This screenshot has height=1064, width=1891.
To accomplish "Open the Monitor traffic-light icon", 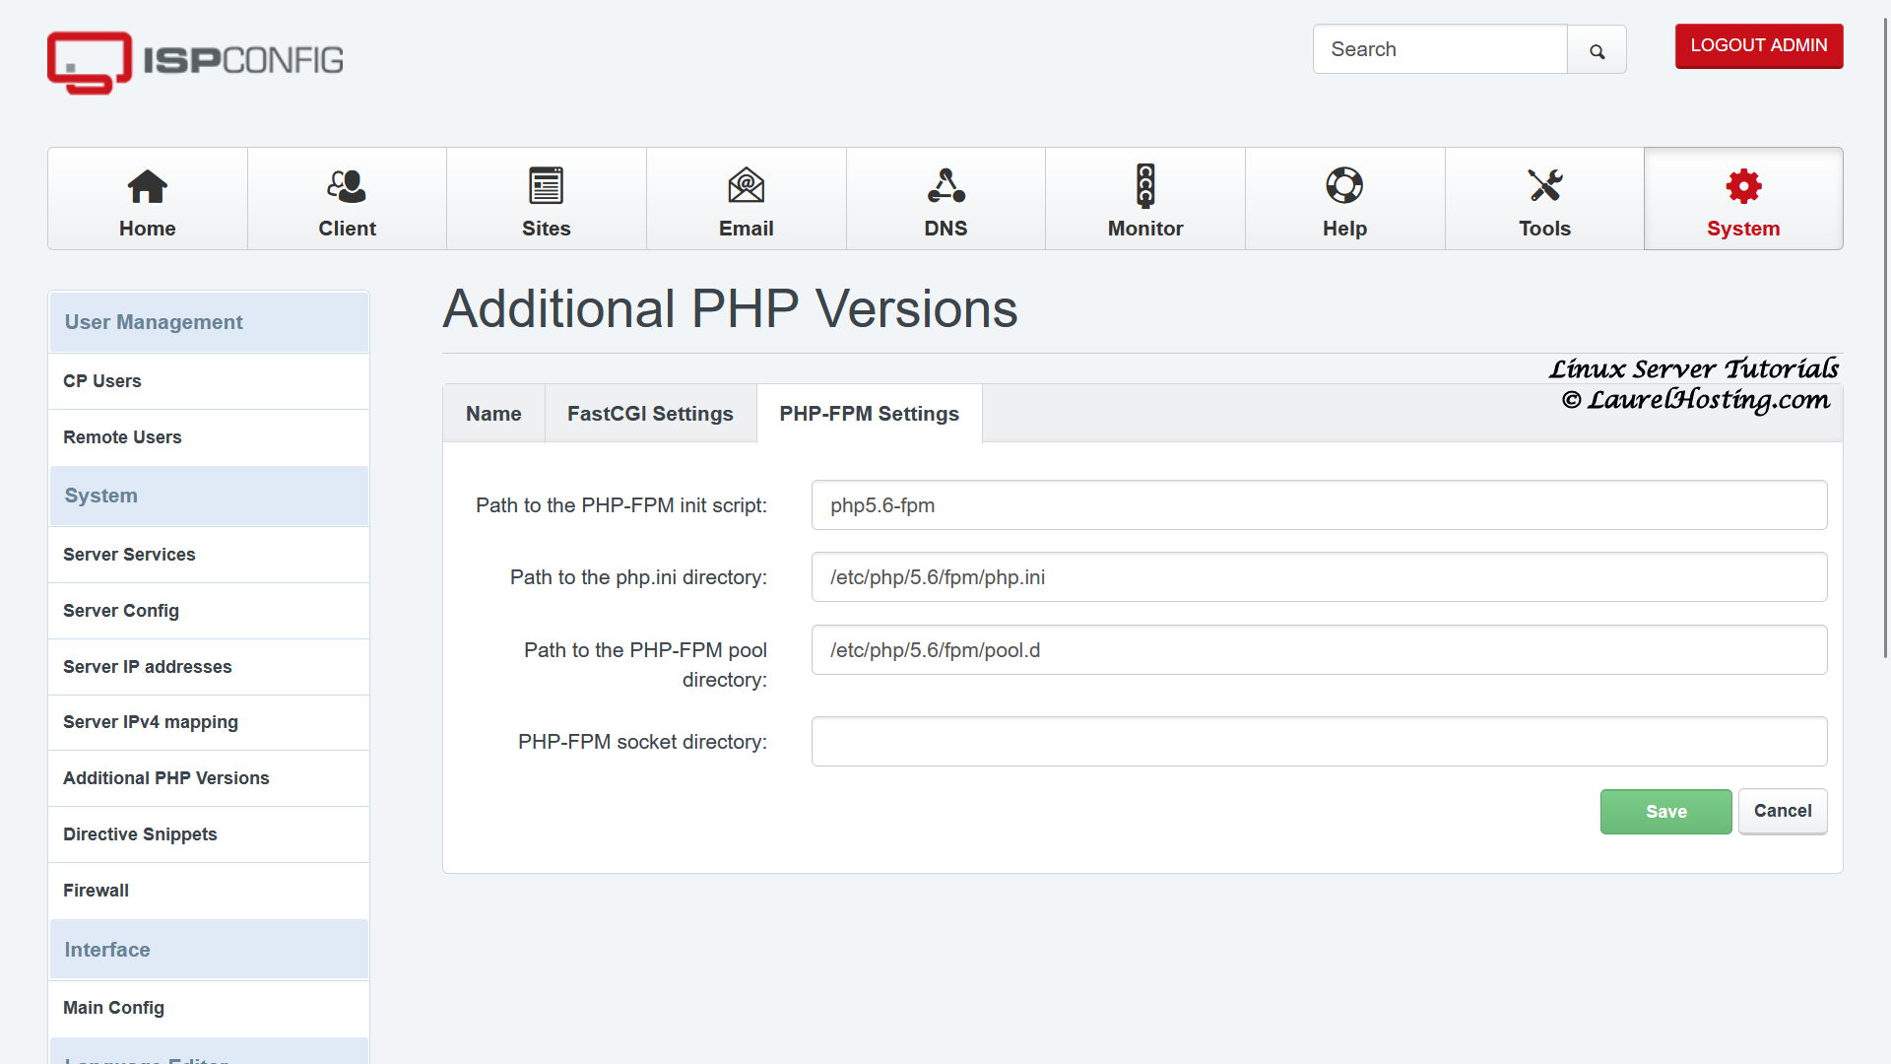I will pos(1145,185).
